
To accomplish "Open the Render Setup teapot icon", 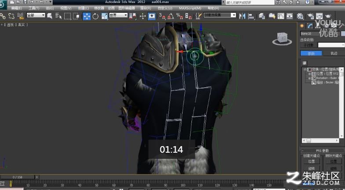I will coord(311,16).
